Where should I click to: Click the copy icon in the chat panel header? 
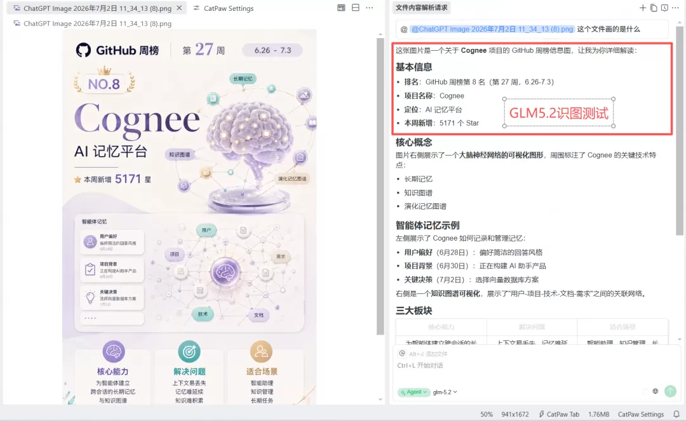[654, 8]
